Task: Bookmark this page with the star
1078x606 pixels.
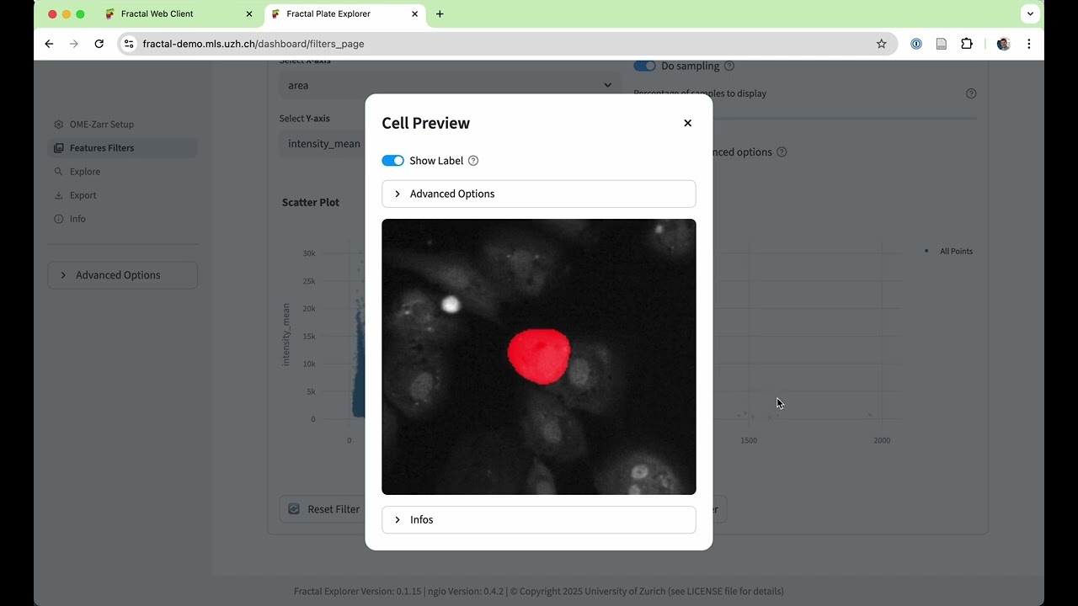Action: 881,44
